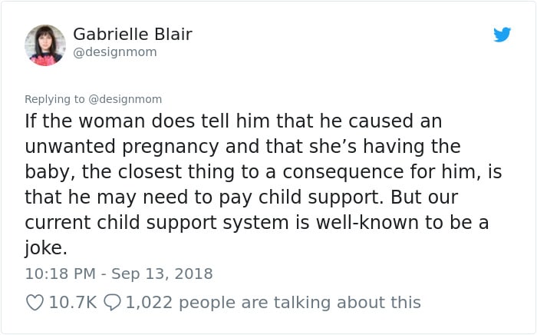
Task: Click 'unwanted pregnancy' phrase in tweet
Action: (121, 147)
